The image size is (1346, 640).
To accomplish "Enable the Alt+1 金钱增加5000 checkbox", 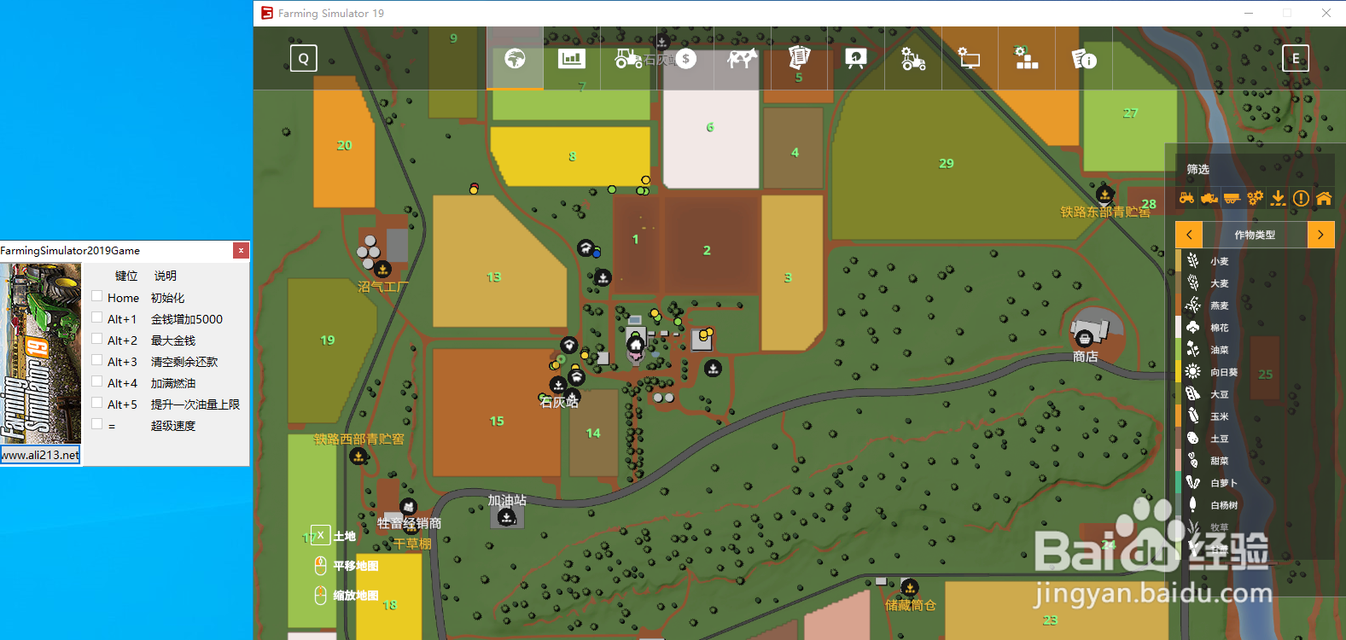I will tap(97, 317).
